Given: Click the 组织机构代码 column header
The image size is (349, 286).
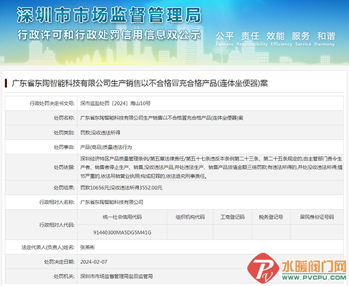Looking at the screenshot, I should coord(190,217).
